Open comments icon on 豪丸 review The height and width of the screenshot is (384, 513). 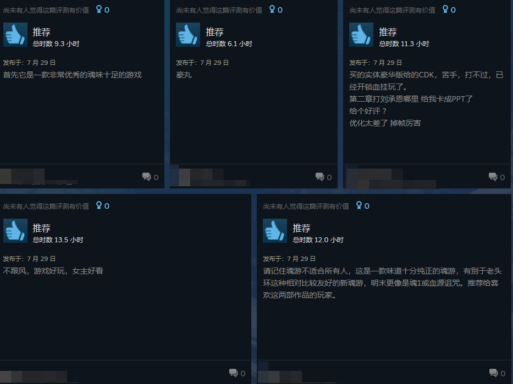pos(319,177)
